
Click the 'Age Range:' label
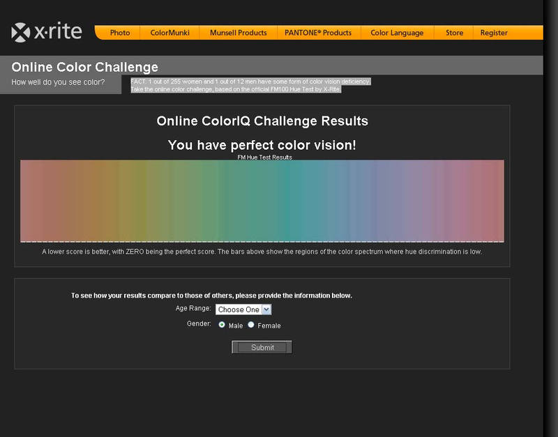[x=193, y=308]
